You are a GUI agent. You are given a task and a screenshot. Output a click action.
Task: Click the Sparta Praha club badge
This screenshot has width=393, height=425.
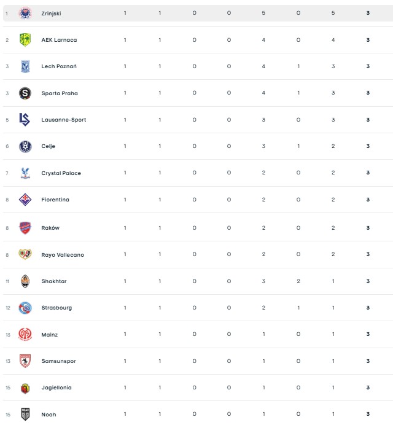coord(25,93)
